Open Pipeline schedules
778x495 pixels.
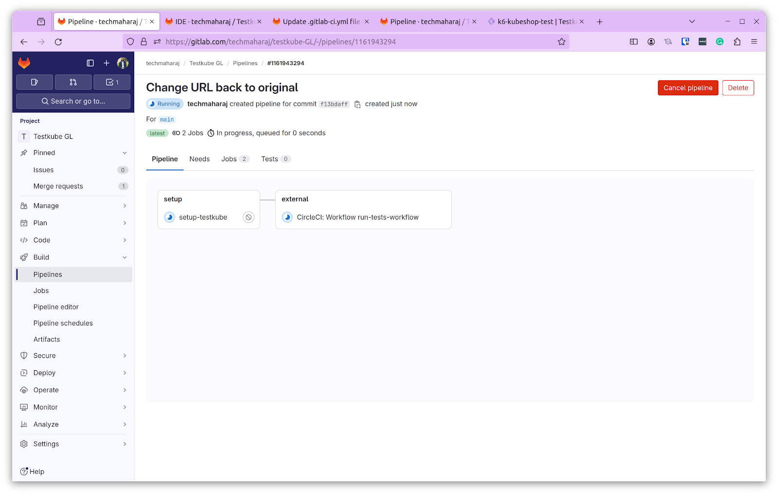tap(73, 323)
